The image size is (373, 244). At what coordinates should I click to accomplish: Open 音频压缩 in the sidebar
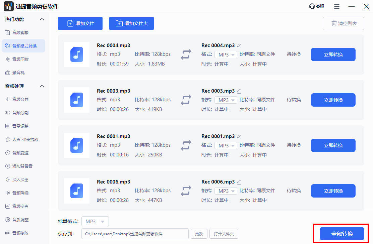[23, 59]
